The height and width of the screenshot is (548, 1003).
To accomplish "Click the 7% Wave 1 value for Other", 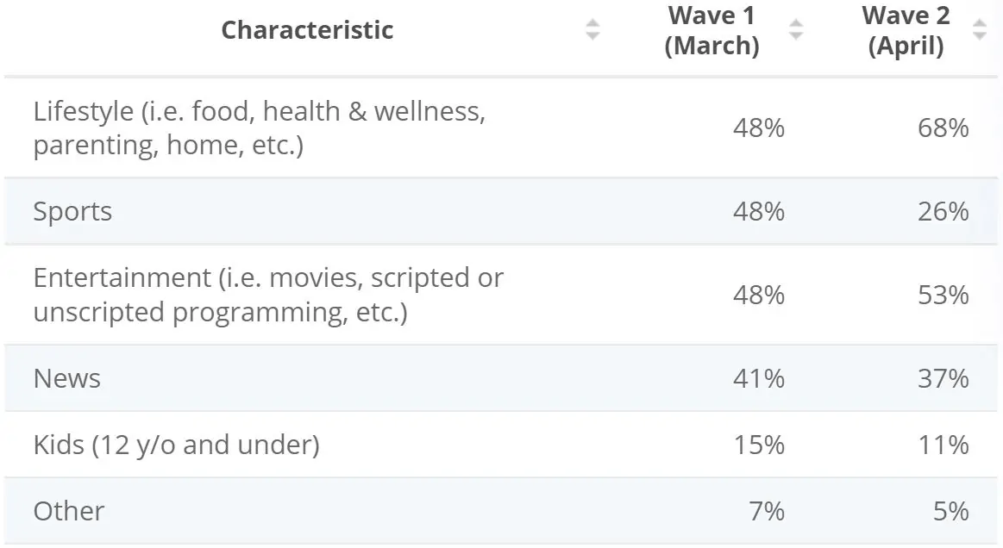I will pos(768,511).
